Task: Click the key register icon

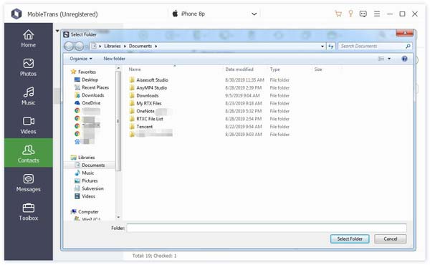Action: (350, 14)
